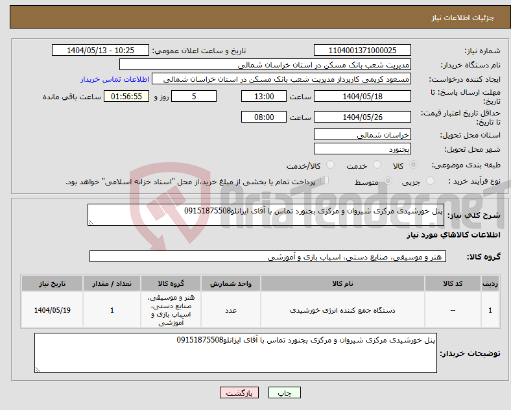Click the need date cell 1404/05/19
The image size is (511, 410).
click(52, 310)
